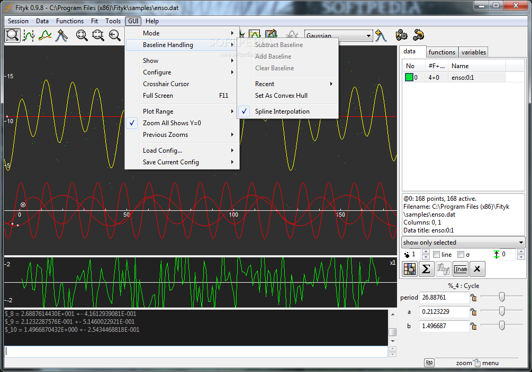The image size is (532, 372).
Task: Toggle lock icon beside parameter b
Action: click(x=473, y=326)
